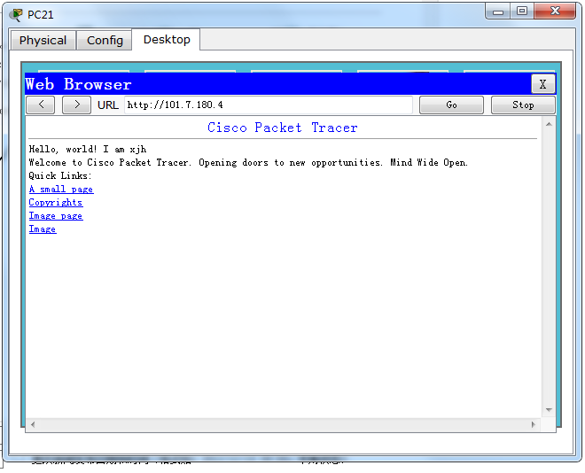This screenshot has height=473, width=585.
Task: Click the PC21 window title icon
Action: pyautogui.click(x=16, y=15)
